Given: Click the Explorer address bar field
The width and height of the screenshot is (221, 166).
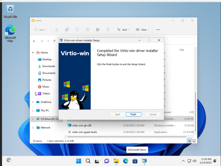Looking at the screenshot, I should click(179, 41).
